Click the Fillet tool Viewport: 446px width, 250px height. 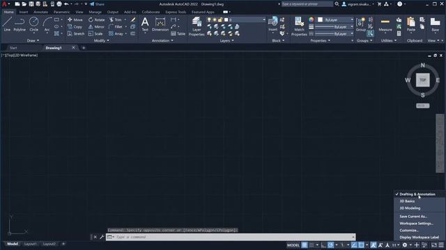pos(116,26)
